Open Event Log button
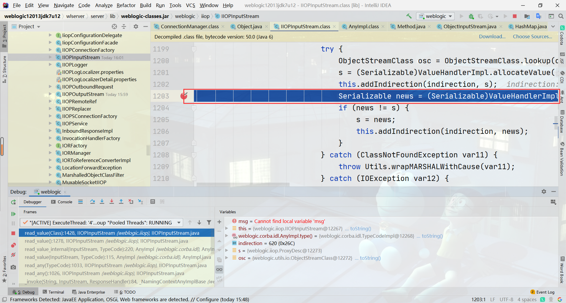Viewport: 566px width, 303px height. coord(542,292)
